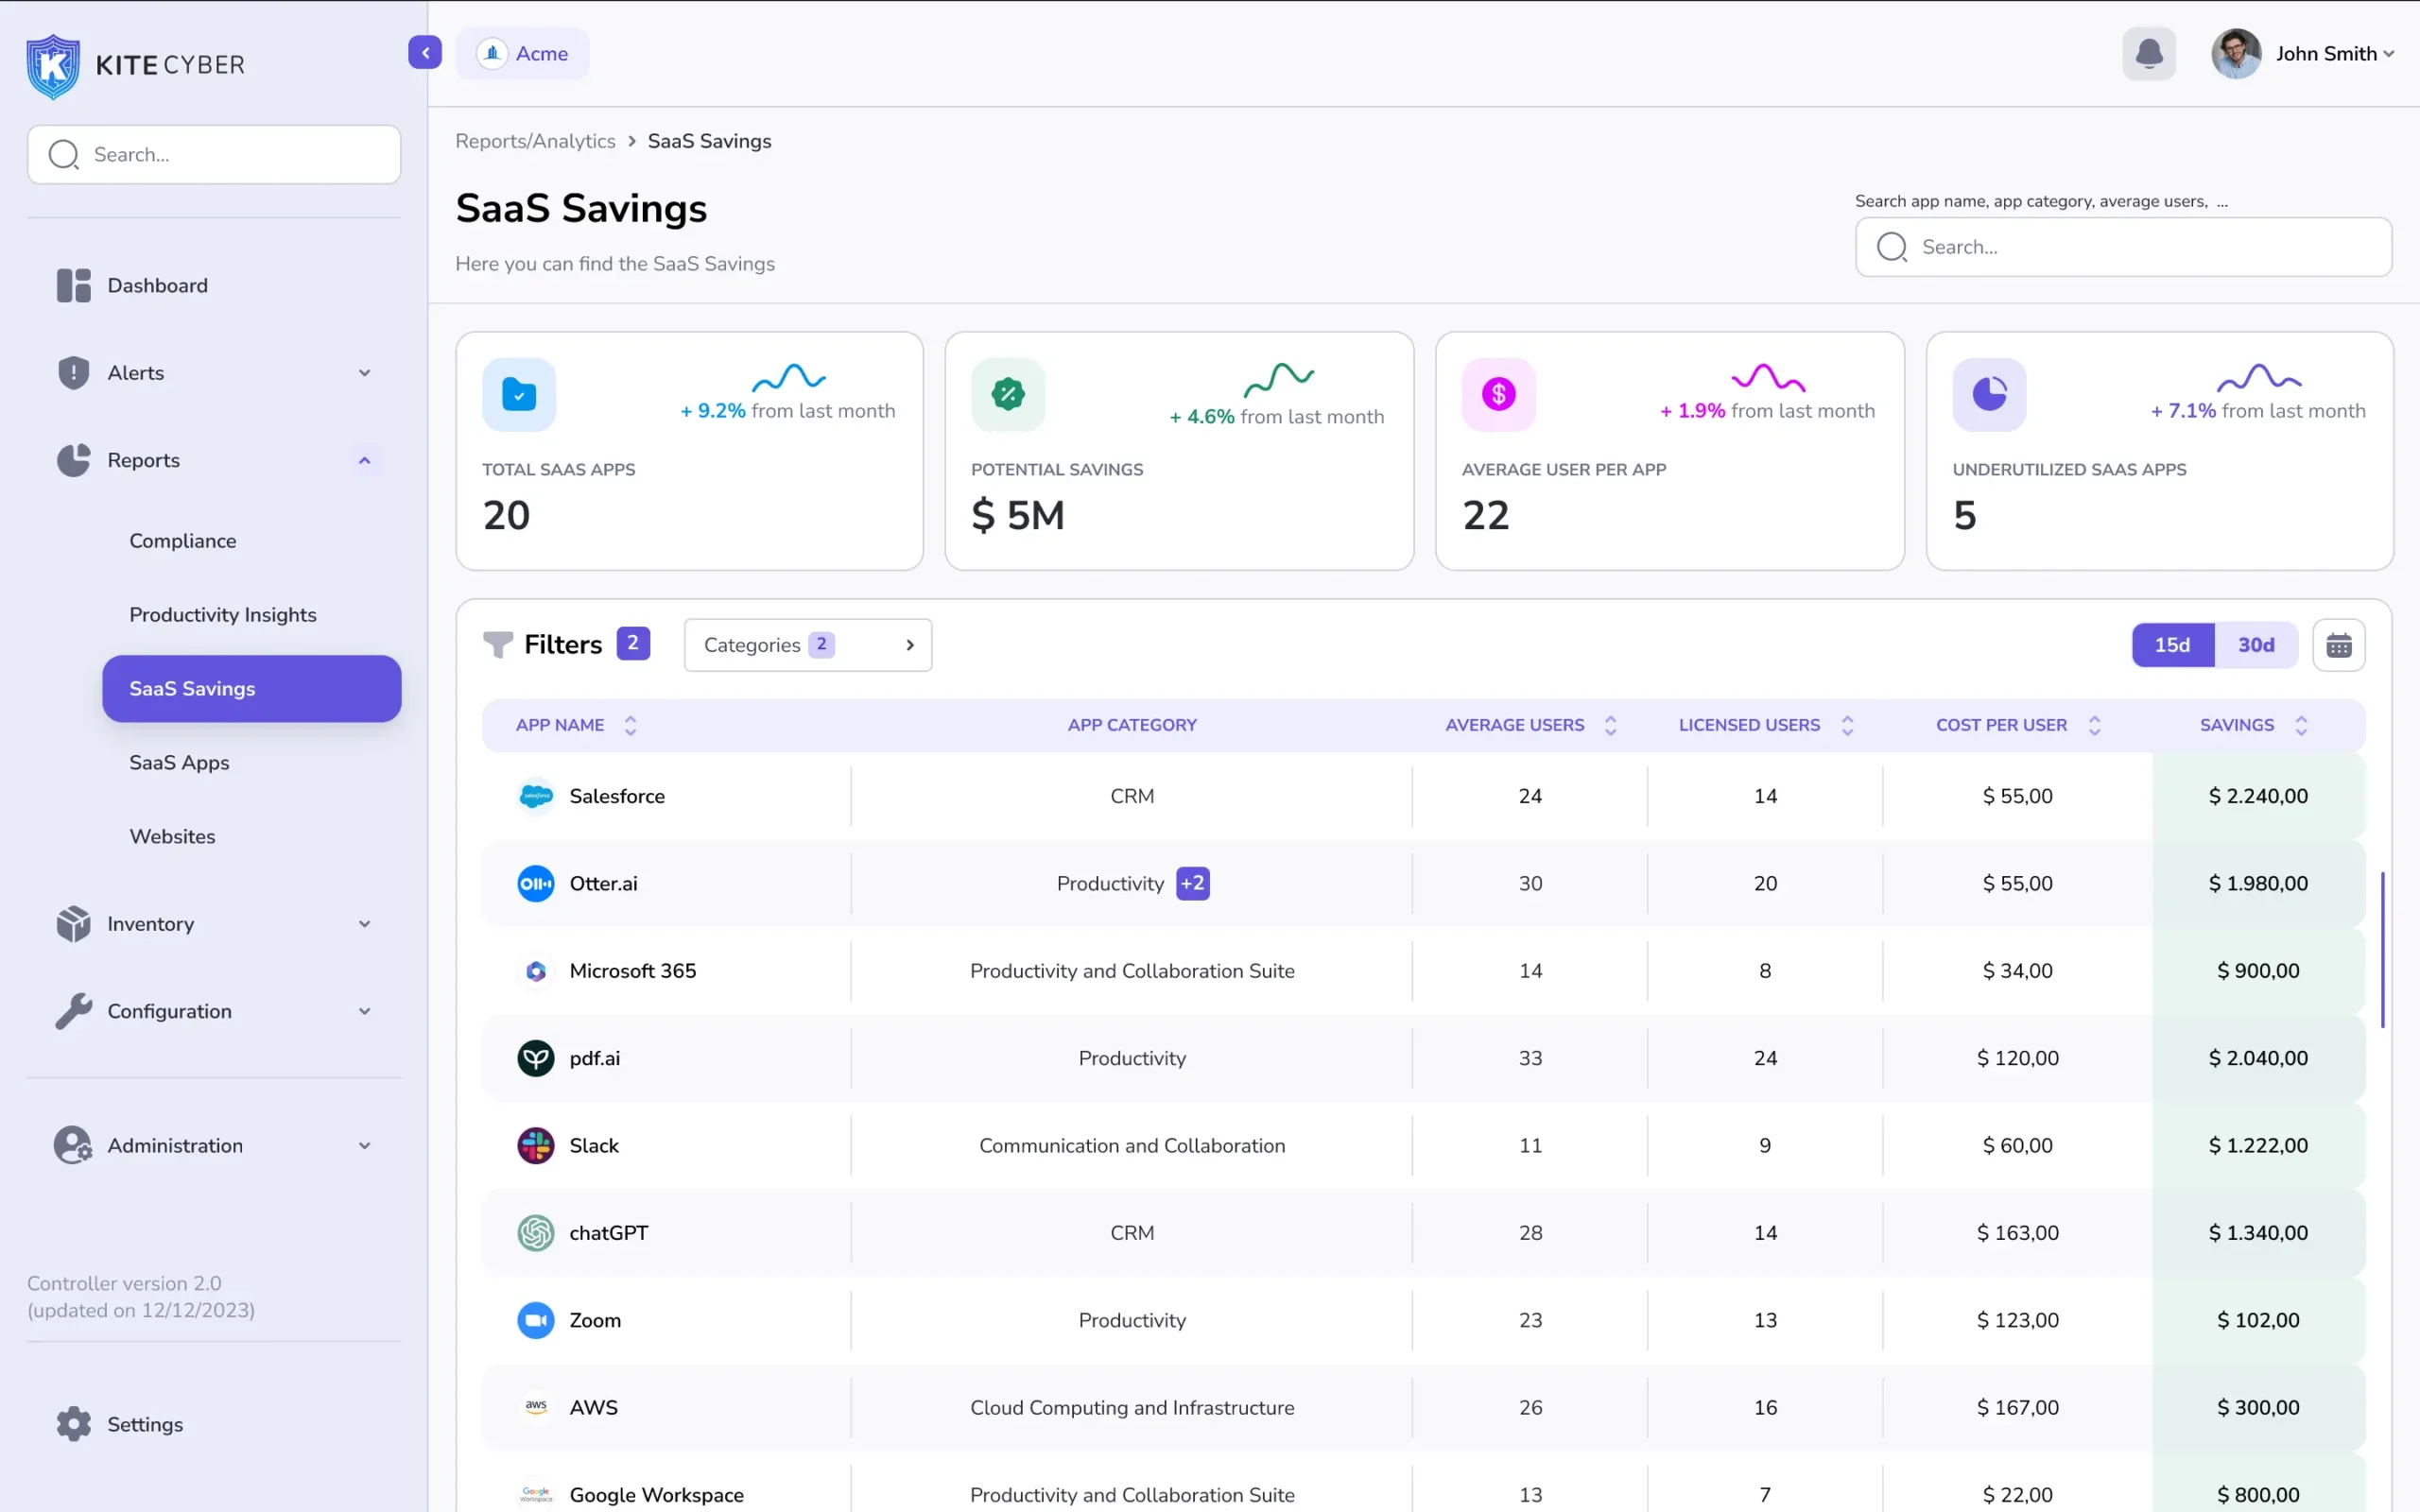Image resolution: width=2420 pixels, height=1512 pixels.
Task: Click the Kite Cyber shield logo
Action: [x=53, y=66]
